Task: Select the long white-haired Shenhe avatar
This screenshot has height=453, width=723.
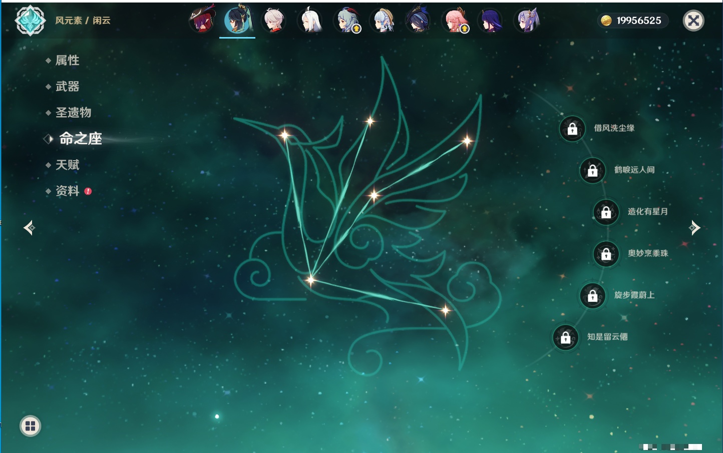Action: 310,20
